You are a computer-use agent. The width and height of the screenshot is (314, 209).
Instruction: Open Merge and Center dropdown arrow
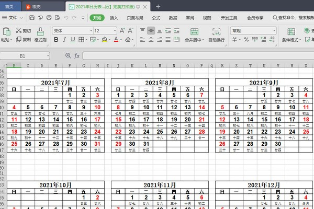(203, 40)
